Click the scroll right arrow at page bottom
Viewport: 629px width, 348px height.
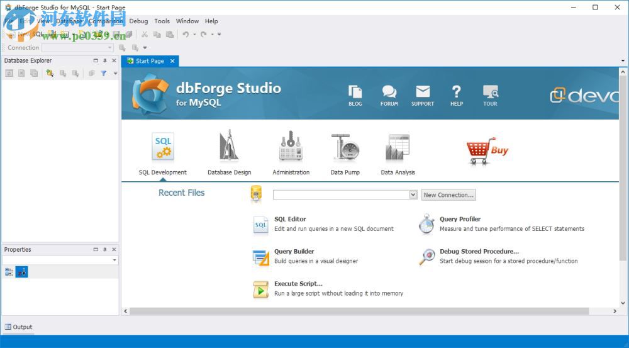615,311
